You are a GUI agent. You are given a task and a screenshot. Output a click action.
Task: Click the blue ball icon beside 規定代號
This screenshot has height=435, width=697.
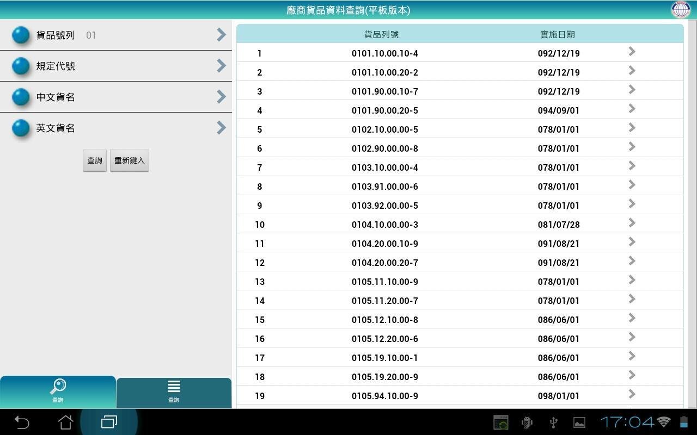[x=21, y=66]
